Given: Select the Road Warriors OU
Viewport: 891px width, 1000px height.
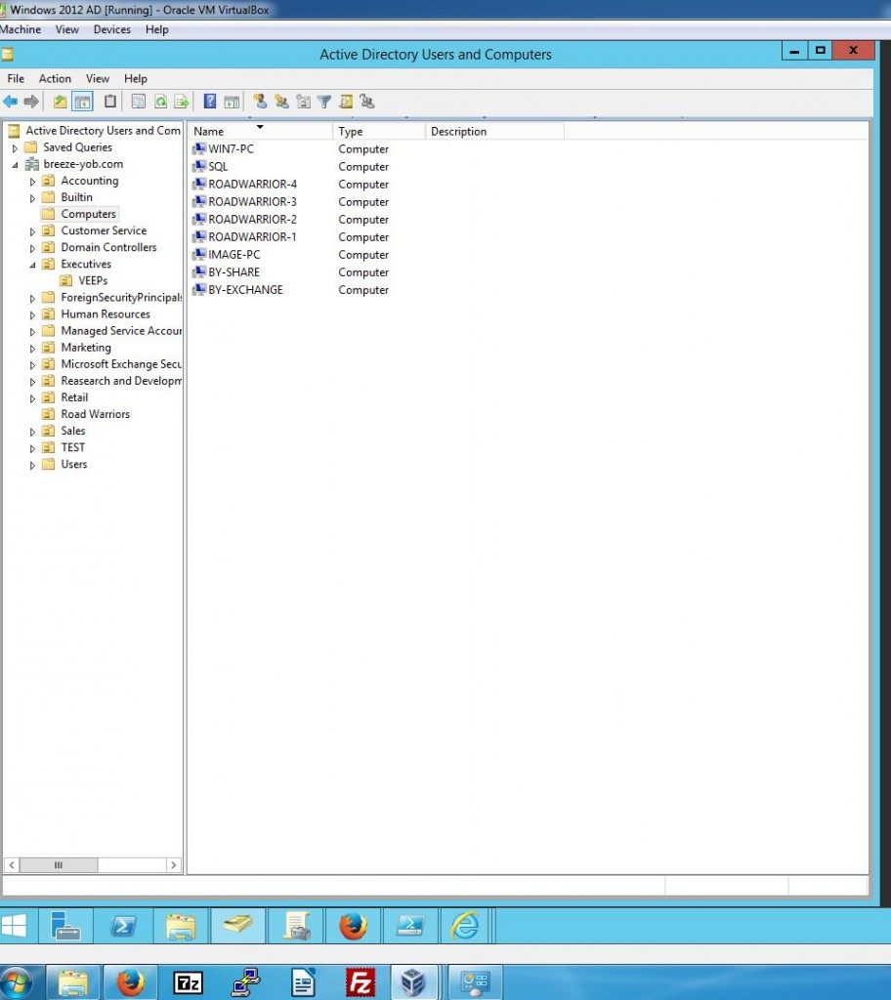Looking at the screenshot, I should pyautogui.click(x=95, y=414).
